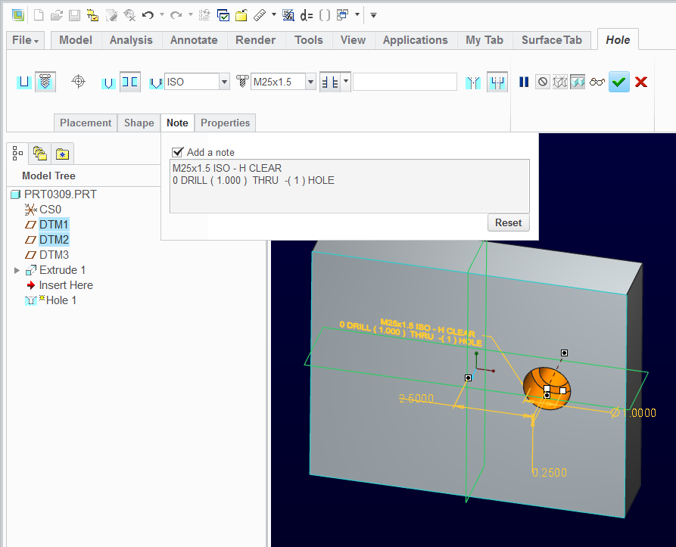
Task: Open the Redo history dropdown arrow
Action: pyautogui.click(x=191, y=14)
